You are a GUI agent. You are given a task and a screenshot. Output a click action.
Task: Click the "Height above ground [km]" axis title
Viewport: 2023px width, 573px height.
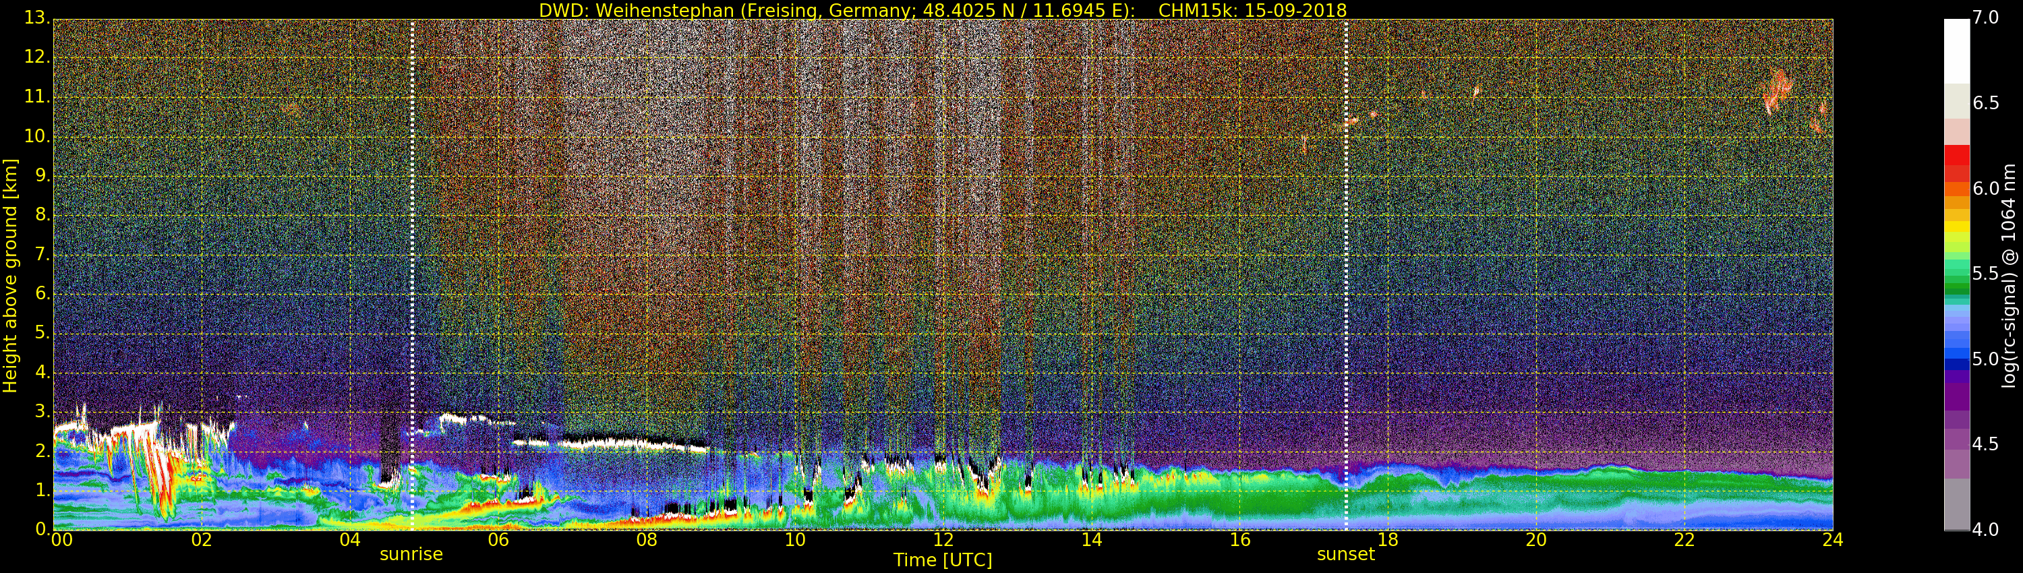click(10, 276)
